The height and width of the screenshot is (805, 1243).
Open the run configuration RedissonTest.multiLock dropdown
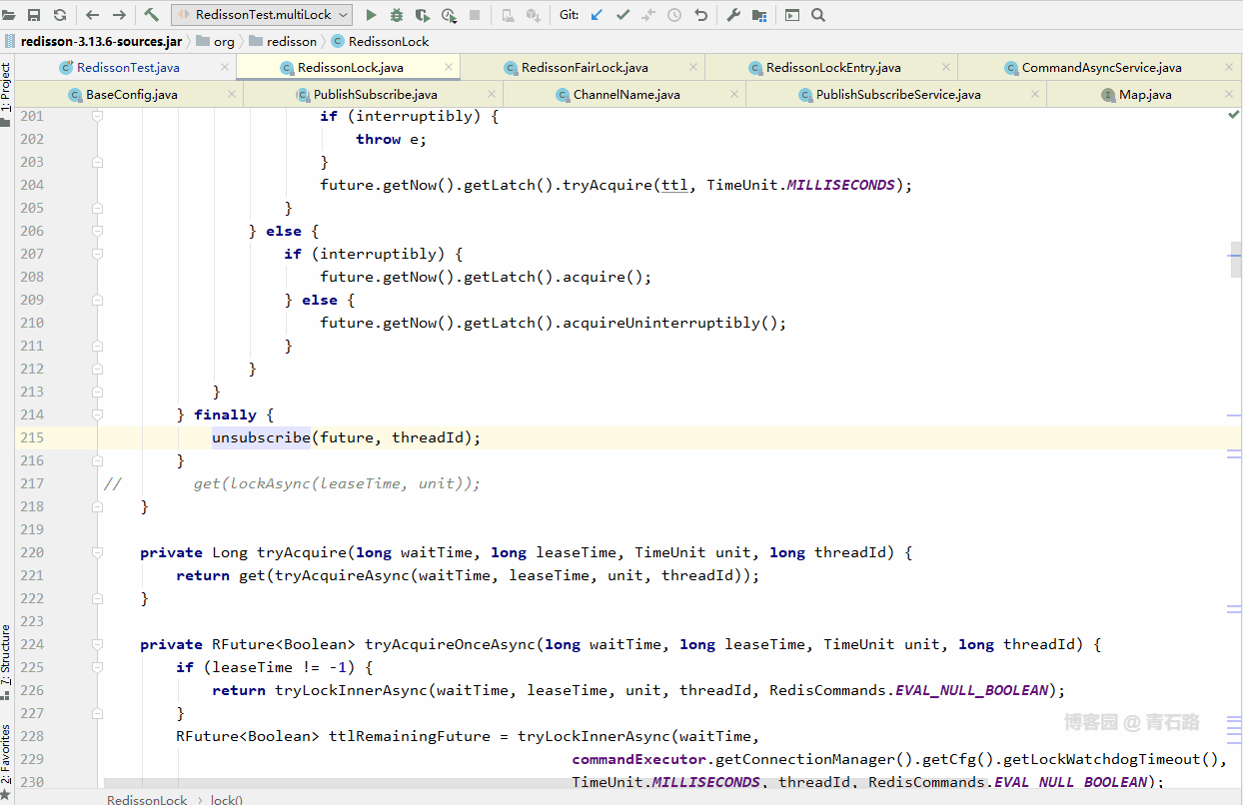click(262, 15)
